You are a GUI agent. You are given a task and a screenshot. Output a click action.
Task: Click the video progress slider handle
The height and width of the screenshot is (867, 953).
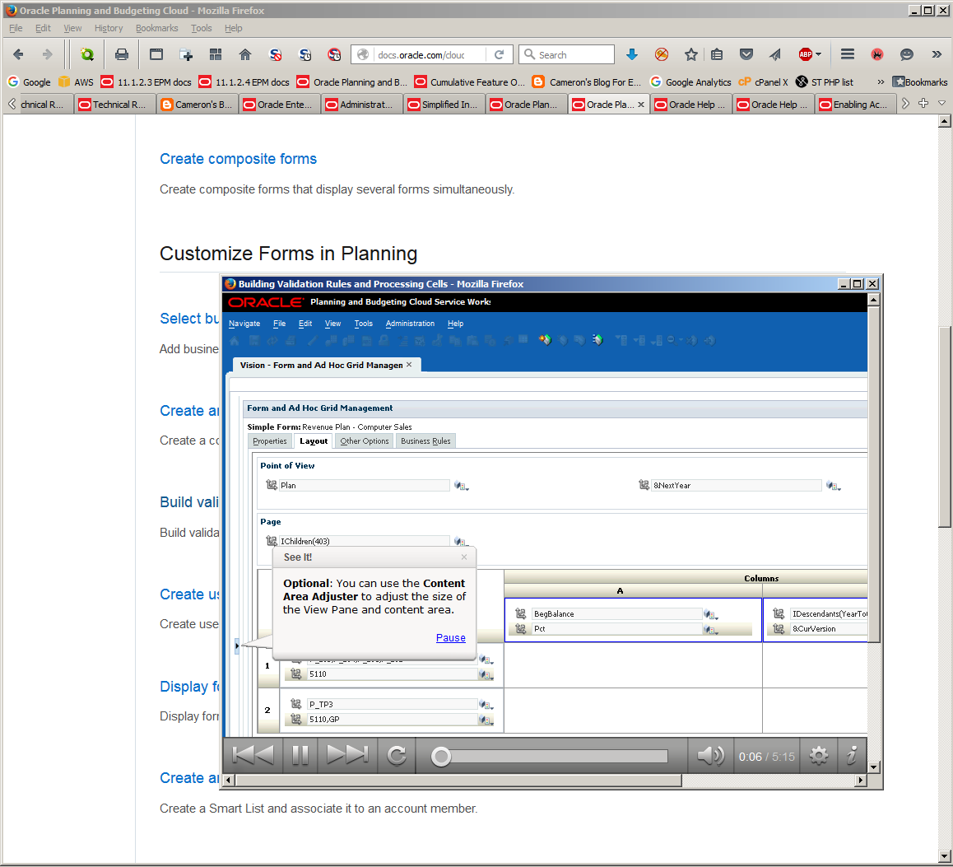click(x=440, y=757)
